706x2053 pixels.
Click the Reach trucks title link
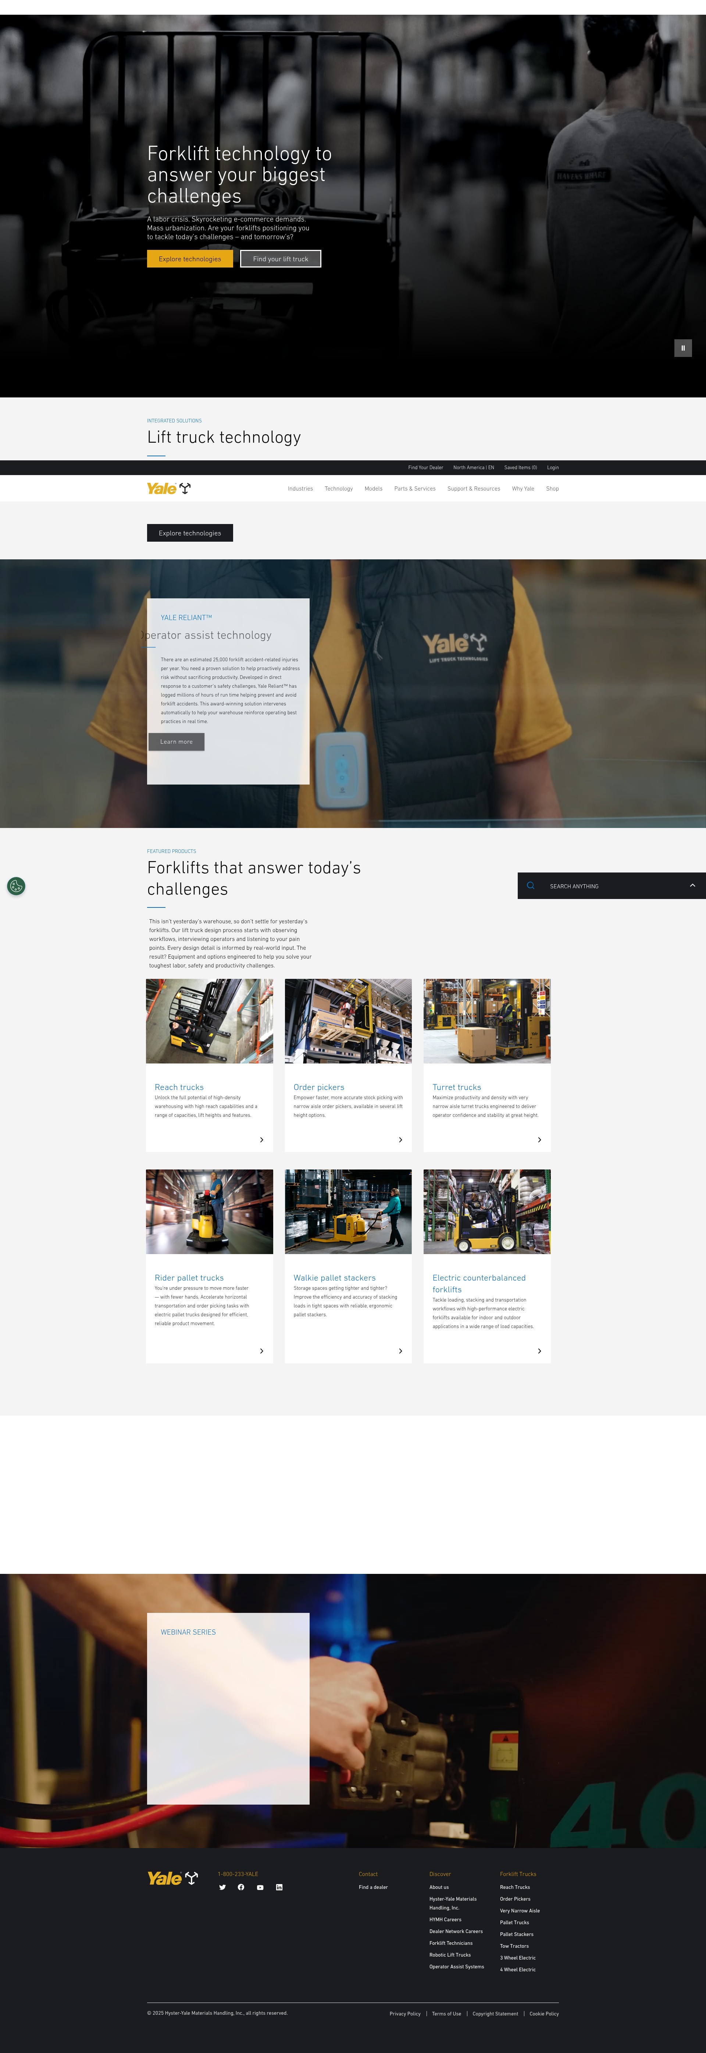tap(179, 1087)
